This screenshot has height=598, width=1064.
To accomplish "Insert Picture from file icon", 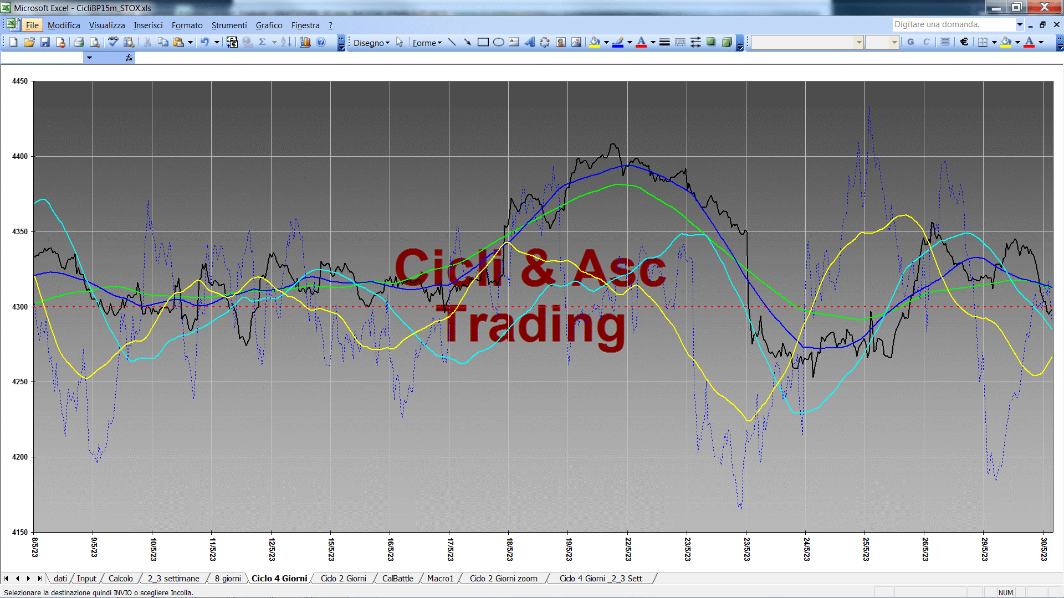I will click(x=576, y=42).
